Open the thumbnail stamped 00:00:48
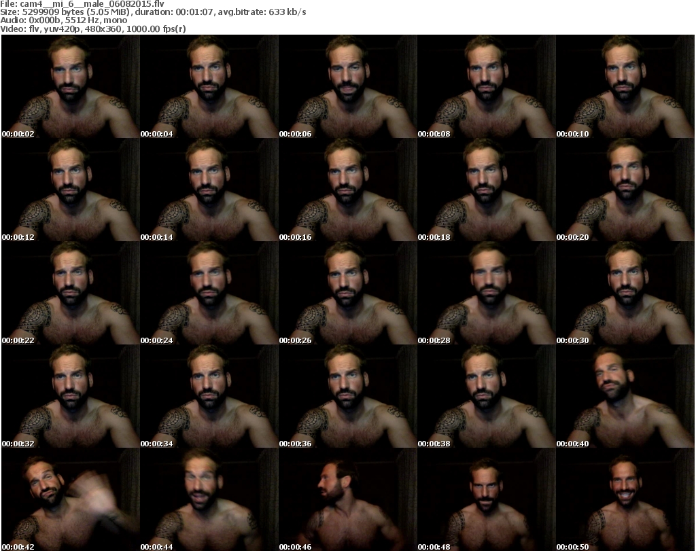This screenshot has width=696, height=551. 487,499
